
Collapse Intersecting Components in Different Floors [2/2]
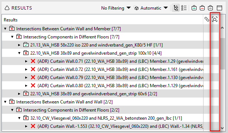12,110
